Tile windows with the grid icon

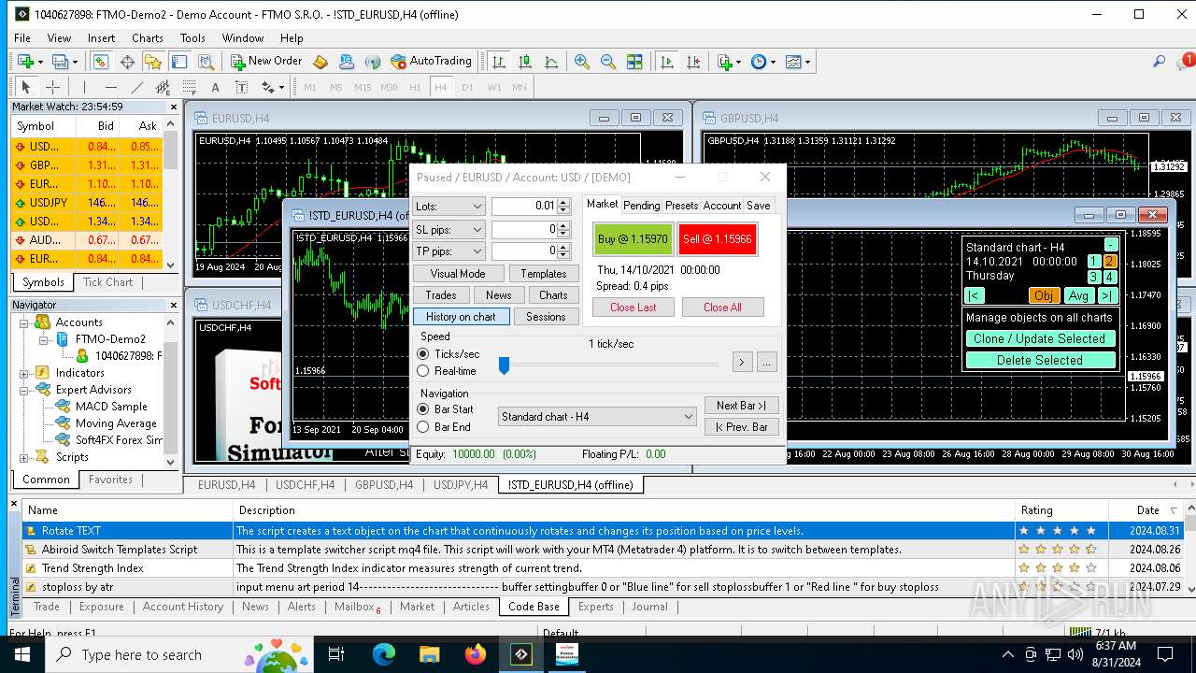tap(634, 62)
